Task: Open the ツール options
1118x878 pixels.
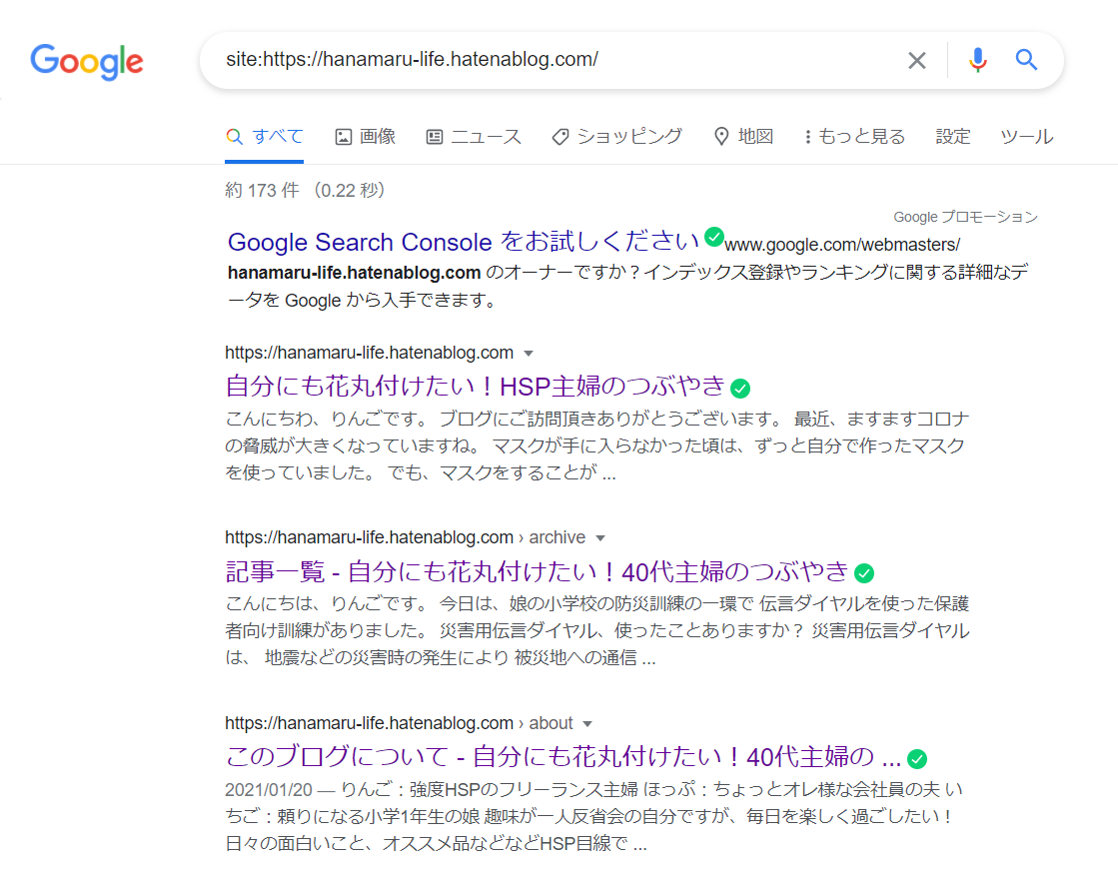Action: pos(1027,136)
